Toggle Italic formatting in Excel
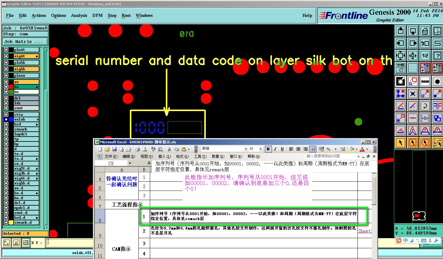 [x=275, y=149]
